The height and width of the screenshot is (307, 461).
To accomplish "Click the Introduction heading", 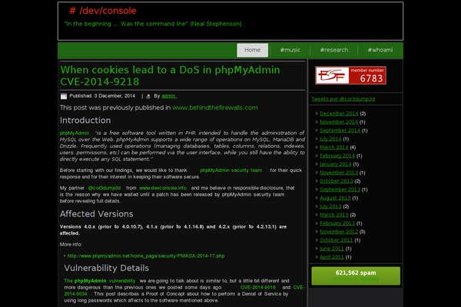I will (85, 120).
